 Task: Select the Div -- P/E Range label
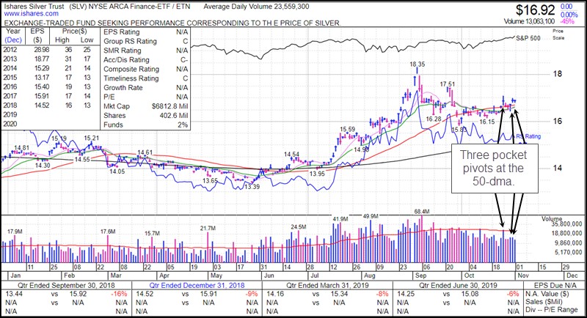coord(552,310)
